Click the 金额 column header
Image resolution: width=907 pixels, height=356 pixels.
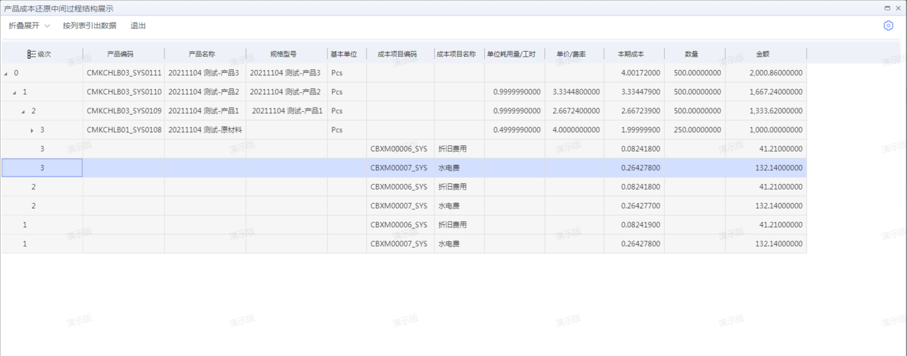click(762, 54)
